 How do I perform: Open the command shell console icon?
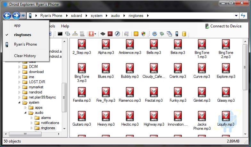pyautogui.click(x=60, y=34)
